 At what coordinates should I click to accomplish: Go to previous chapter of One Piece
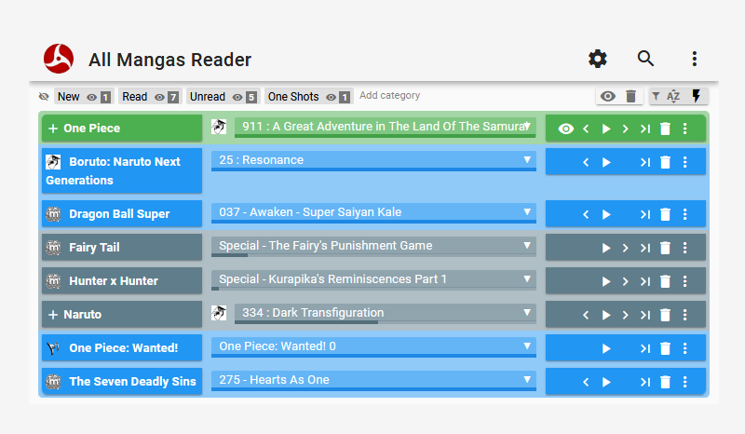point(586,129)
